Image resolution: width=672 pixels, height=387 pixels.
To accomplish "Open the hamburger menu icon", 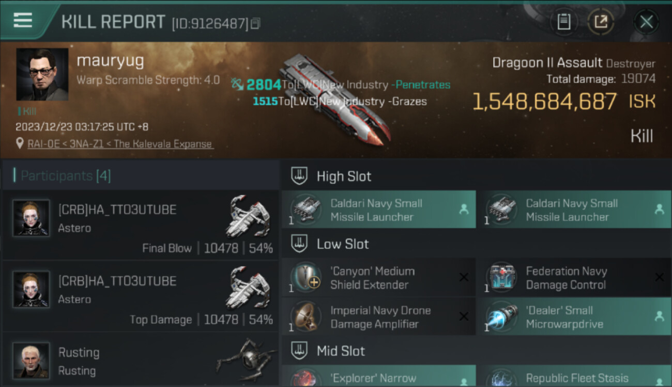I will (23, 21).
